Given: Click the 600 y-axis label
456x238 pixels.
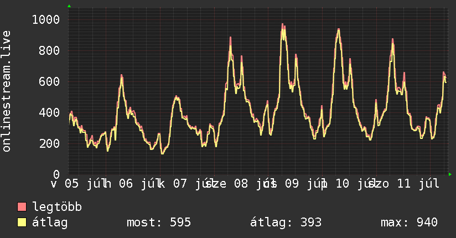Looking at the screenshot, I should click(x=49, y=81).
